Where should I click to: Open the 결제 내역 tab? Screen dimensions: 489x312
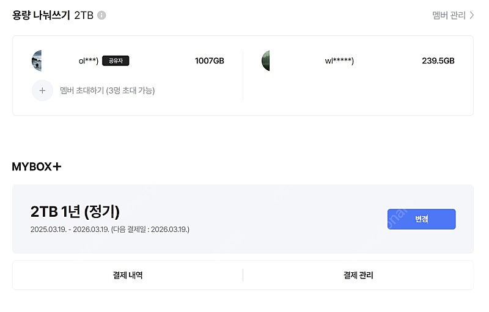[x=128, y=275]
